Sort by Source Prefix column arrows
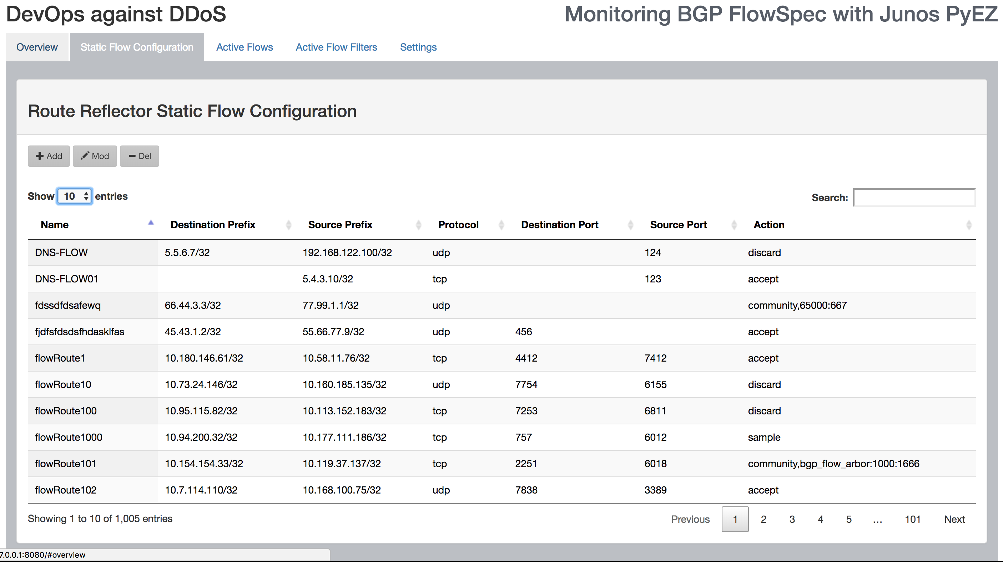The height and width of the screenshot is (562, 1003). 418,225
